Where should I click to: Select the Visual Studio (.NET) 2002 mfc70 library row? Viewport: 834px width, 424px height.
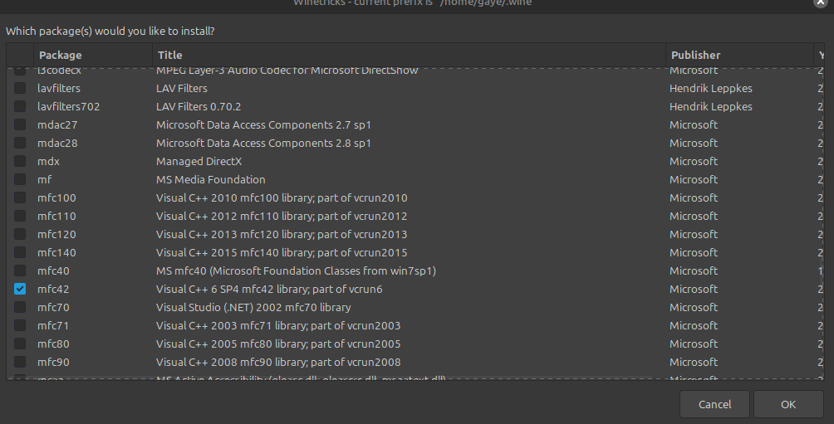tap(253, 308)
